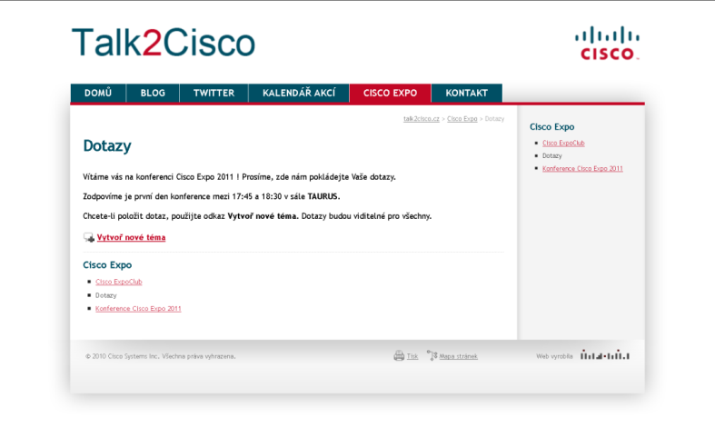Open the KALENDÁŘ AKCÍ tab
This screenshot has height=447, width=715.
(299, 93)
